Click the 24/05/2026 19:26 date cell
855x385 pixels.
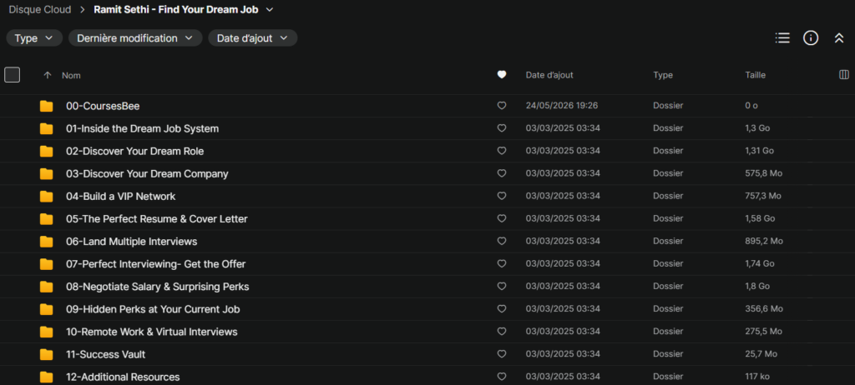562,106
